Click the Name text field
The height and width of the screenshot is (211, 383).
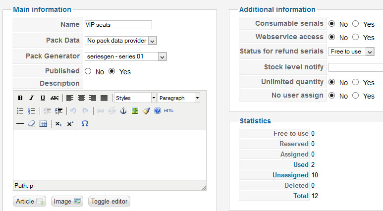pos(118,25)
